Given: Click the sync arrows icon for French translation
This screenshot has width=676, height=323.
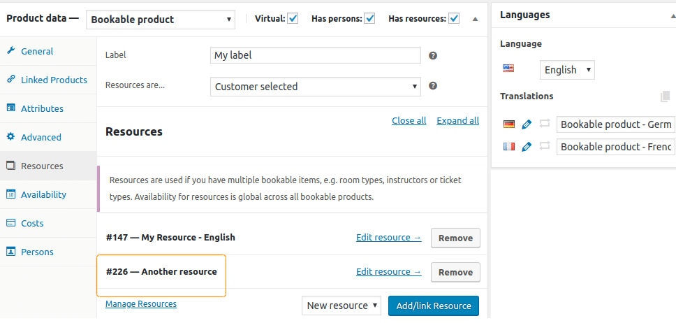Looking at the screenshot, I should click(545, 146).
